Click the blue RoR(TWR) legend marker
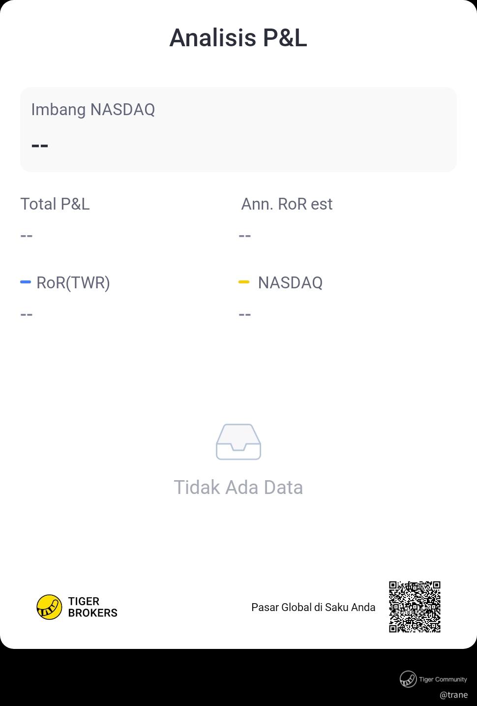Screen dimensions: 477x706 tap(26, 282)
